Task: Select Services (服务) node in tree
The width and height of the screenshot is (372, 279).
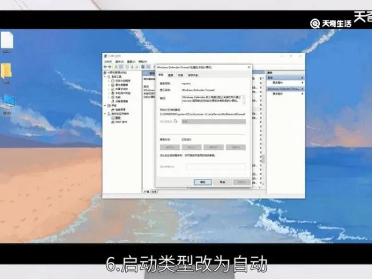Action: tap(116, 118)
